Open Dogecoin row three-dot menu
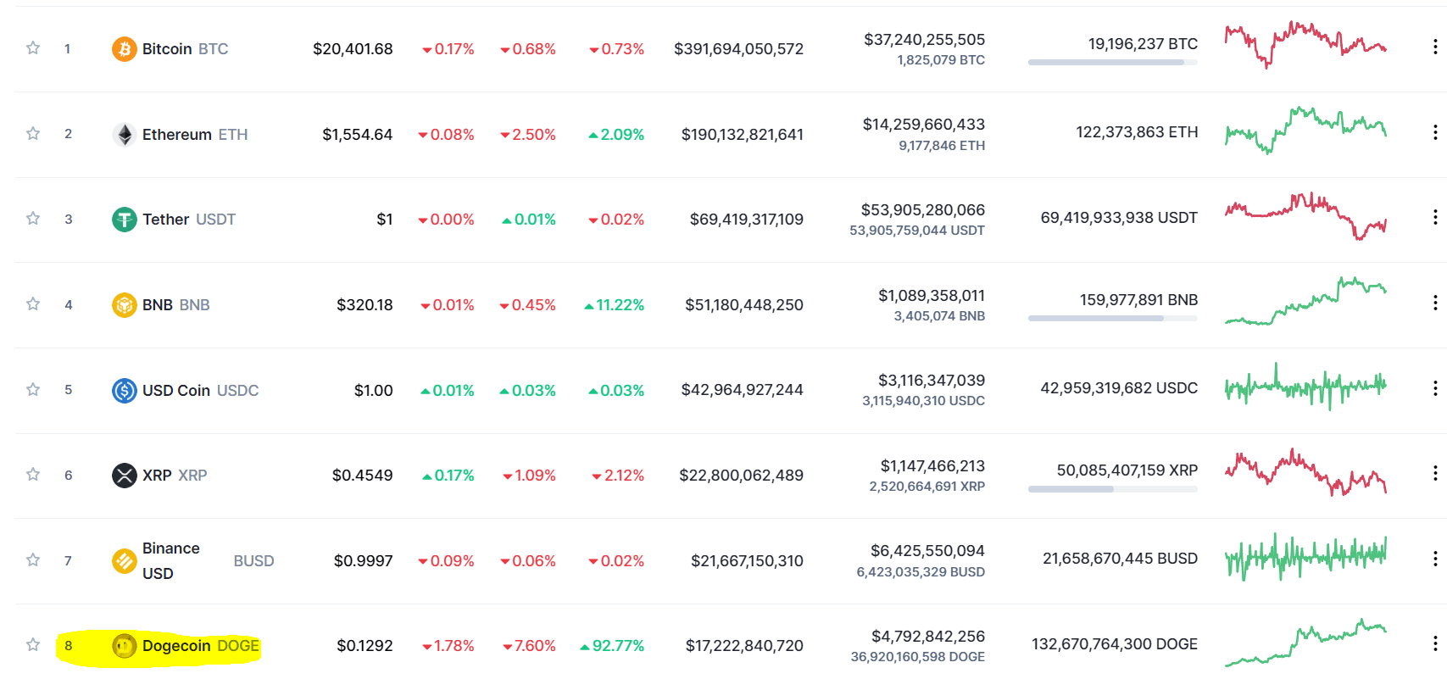The width and height of the screenshot is (1447, 679). click(1434, 643)
